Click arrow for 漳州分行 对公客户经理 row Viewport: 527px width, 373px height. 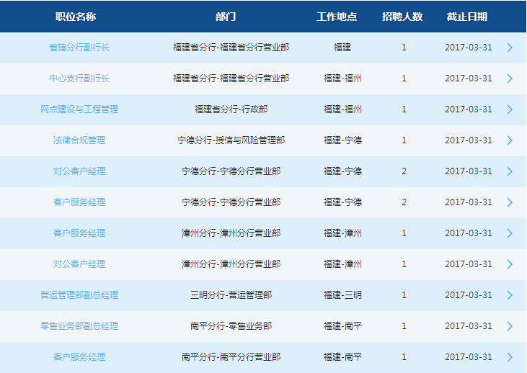click(x=510, y=264)
